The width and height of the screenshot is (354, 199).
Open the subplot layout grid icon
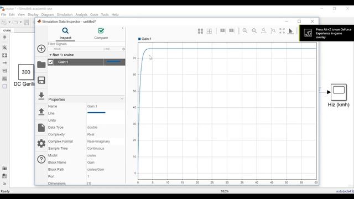click(x=200, y=31)
